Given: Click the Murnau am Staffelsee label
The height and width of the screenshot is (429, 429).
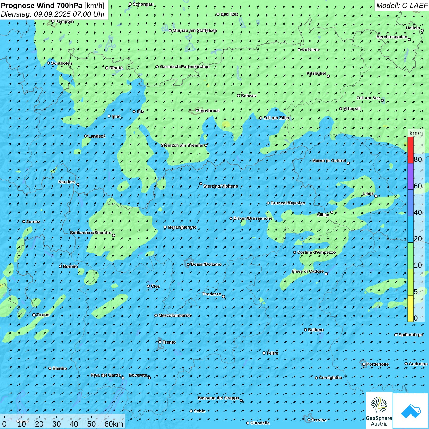Looking at the screenshot, I should coord(195,30).
